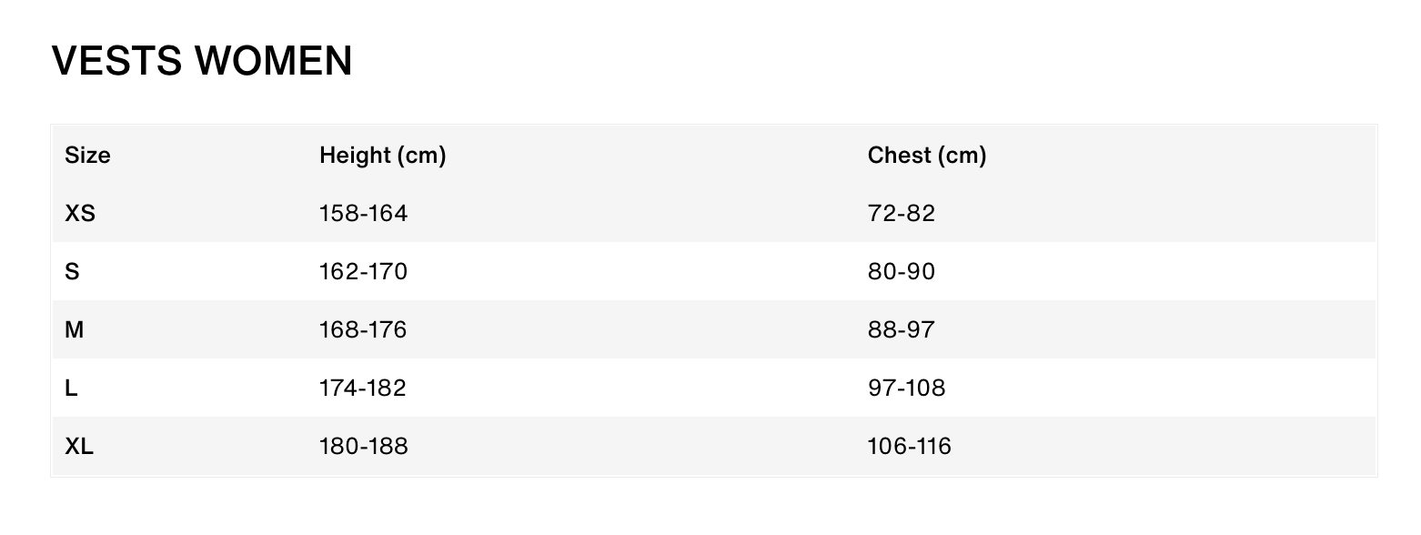1421x535 pixels.
Task: Click the chest range 97-108
Action: [906, 389]
